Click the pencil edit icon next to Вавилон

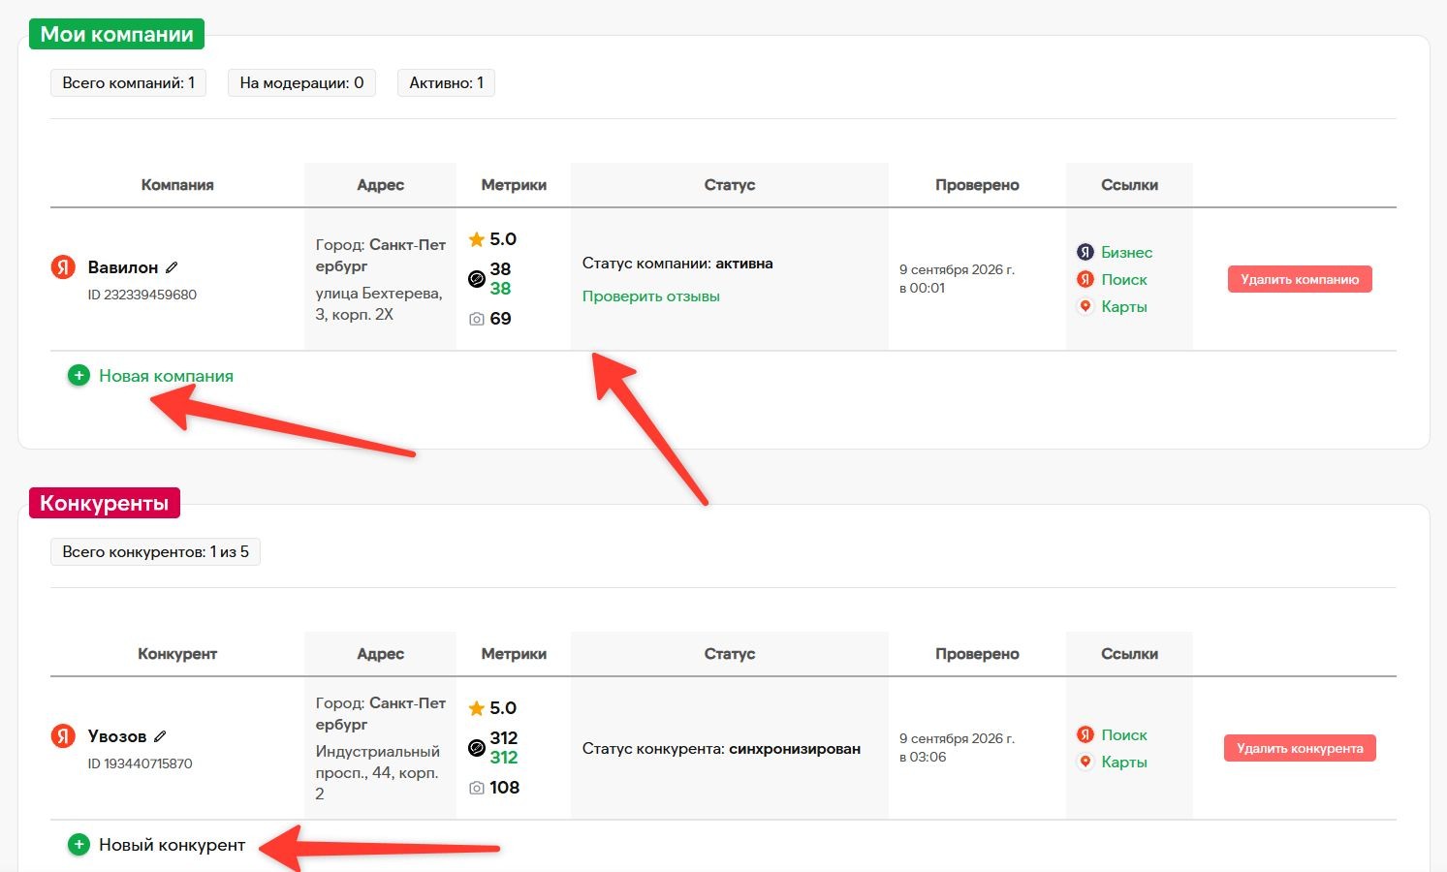(x=172, y=267)
